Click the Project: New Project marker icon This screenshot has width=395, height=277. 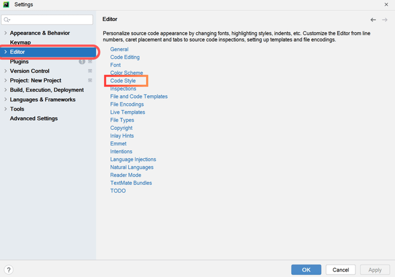(90, 80)
